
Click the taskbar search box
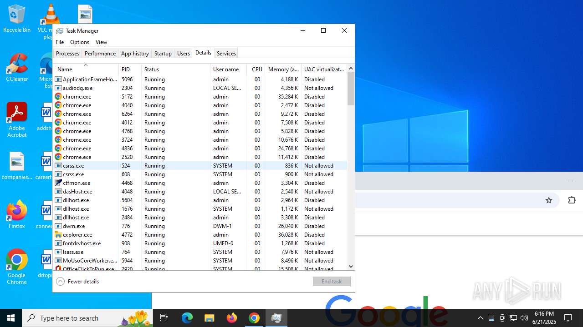click(x=87, y=318)
